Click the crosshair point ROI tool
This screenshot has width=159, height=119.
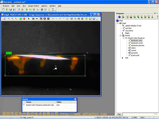click(53, 19)
